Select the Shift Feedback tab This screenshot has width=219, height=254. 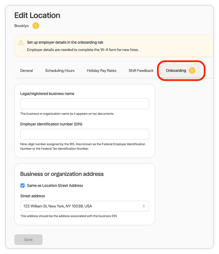[x=141, y=70]
